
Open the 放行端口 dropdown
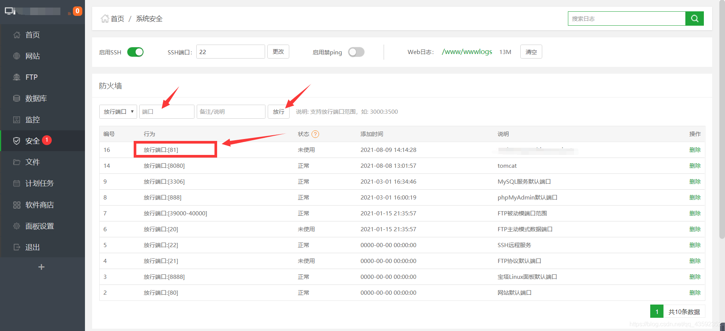[x=118, y=111]
